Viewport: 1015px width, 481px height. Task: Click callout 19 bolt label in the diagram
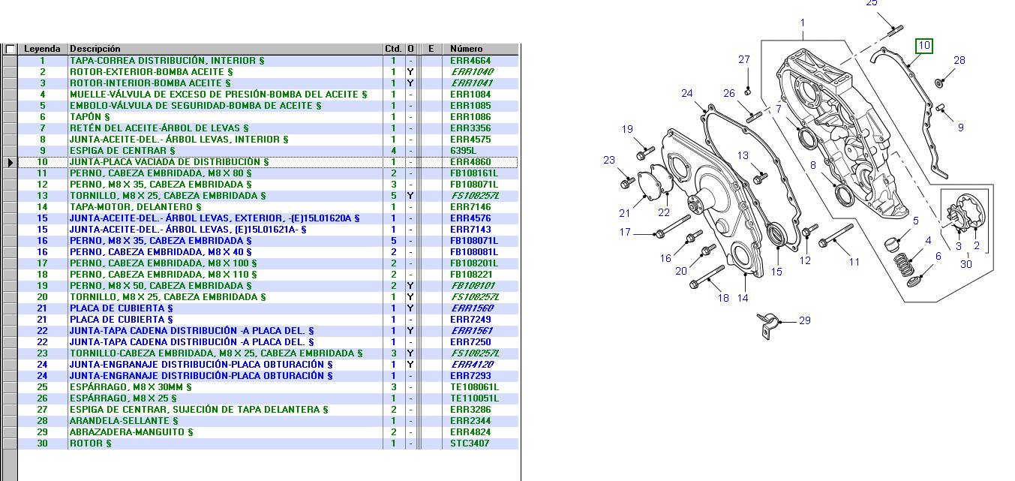click(x=627, y=130)
